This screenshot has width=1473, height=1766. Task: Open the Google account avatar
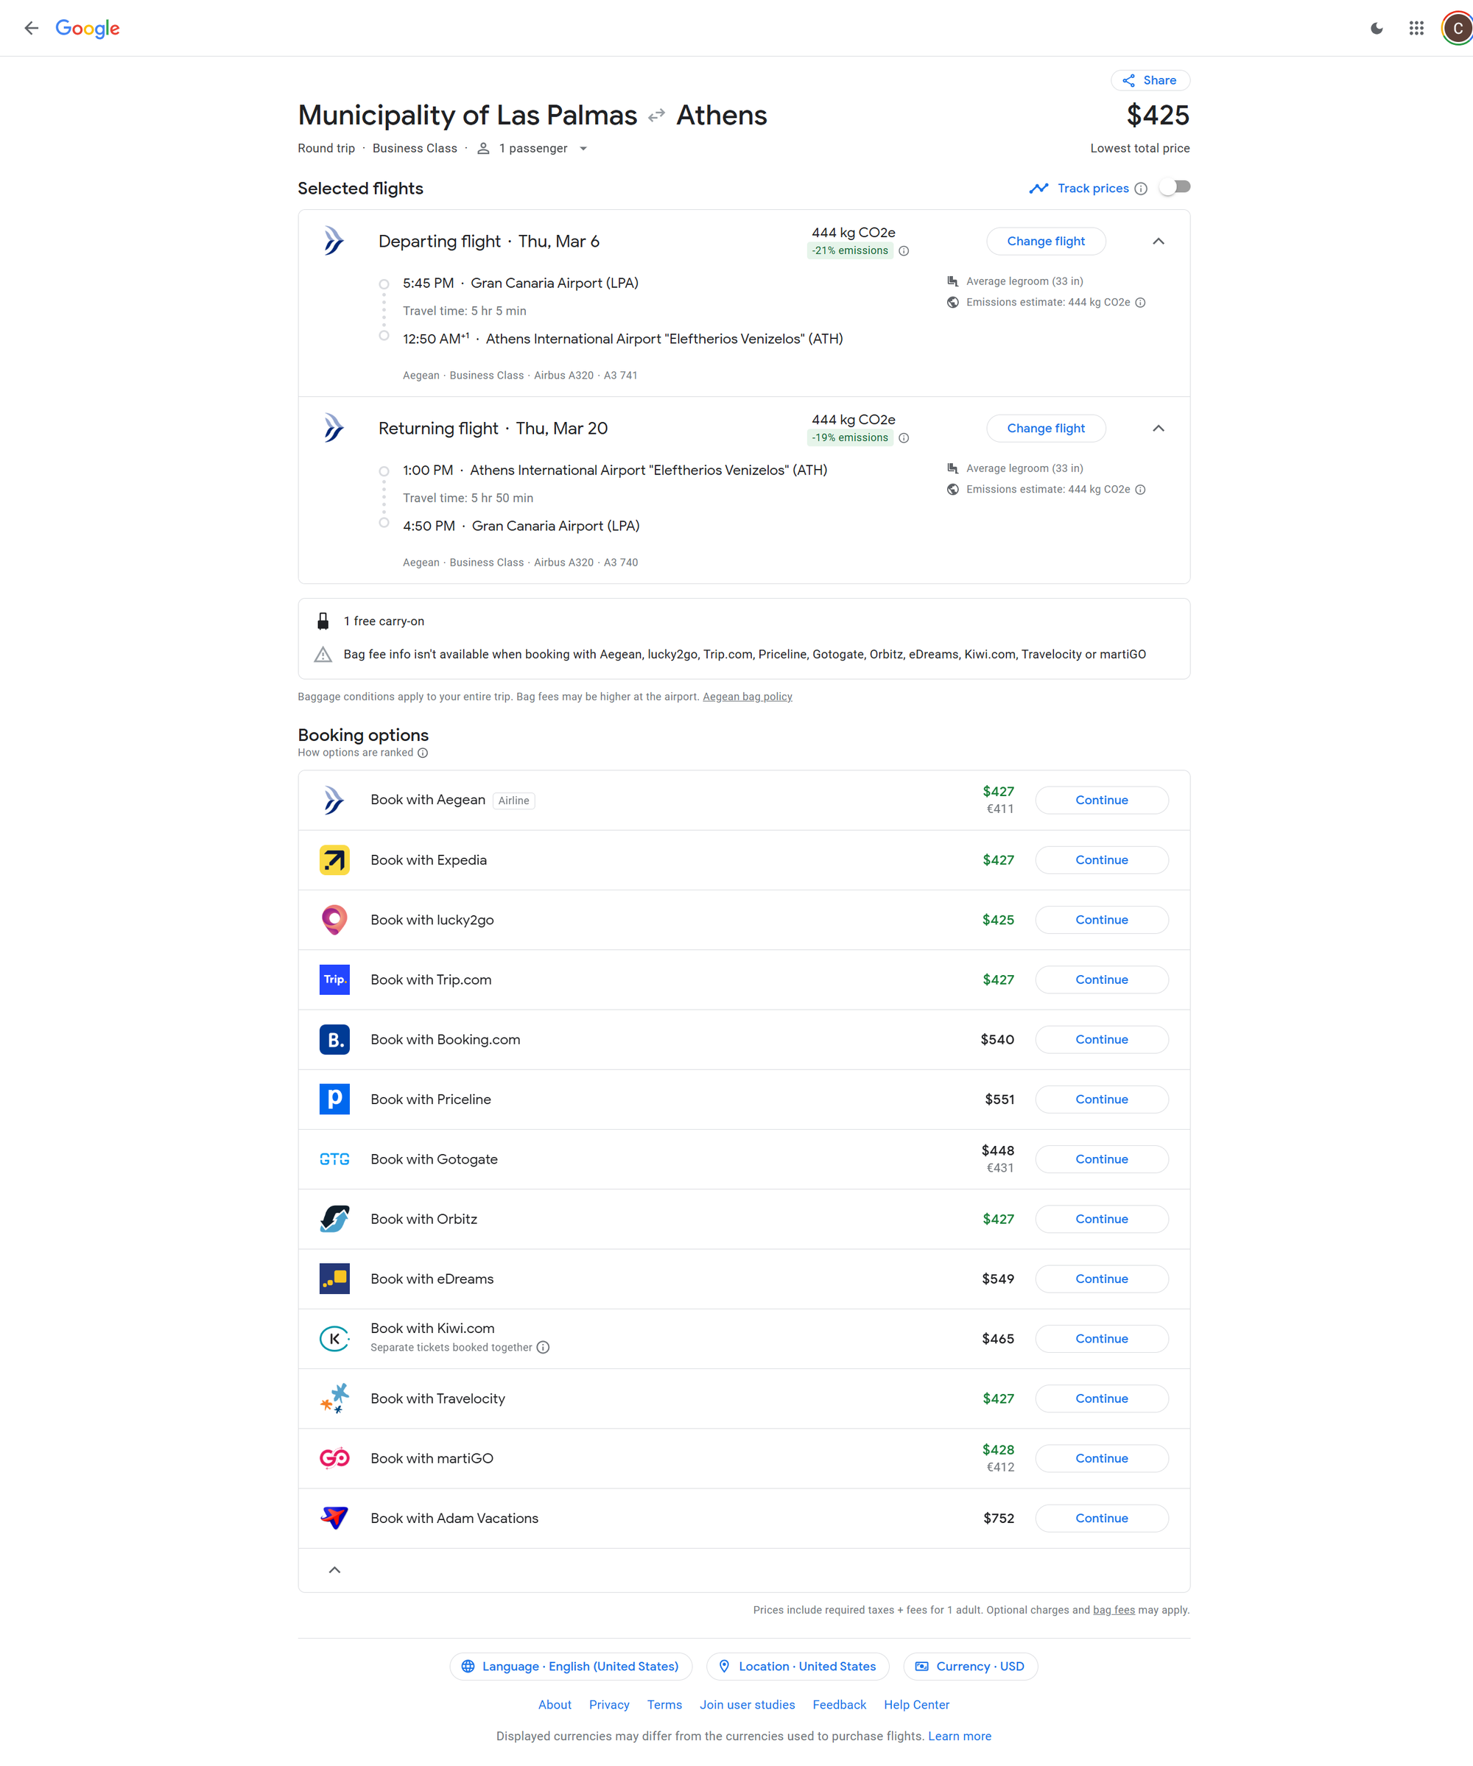coord(1457,28)
